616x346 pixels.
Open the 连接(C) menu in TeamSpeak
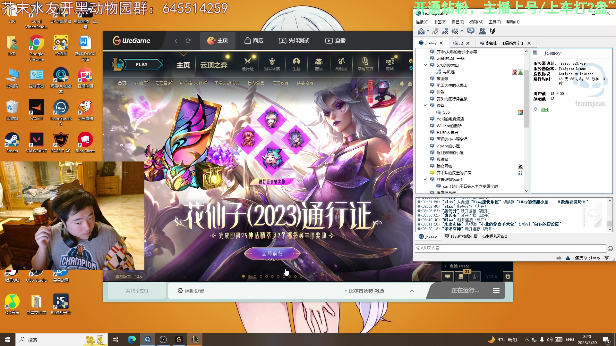click(422, 22)
